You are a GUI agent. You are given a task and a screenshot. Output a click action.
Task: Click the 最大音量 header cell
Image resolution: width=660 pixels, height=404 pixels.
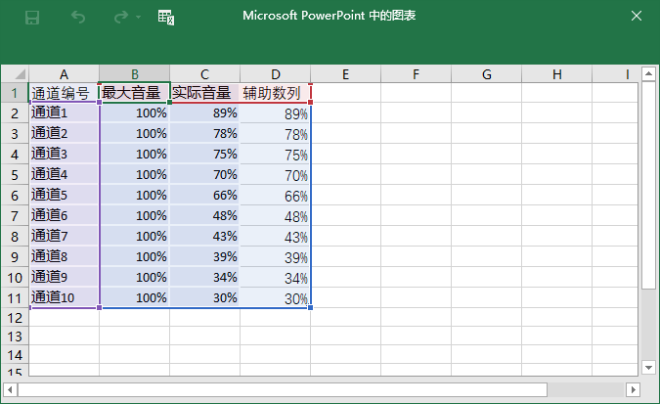(x=135, y=93)
